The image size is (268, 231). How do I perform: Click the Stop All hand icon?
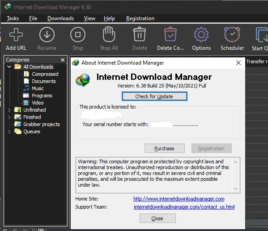click(x=109, y=34)
